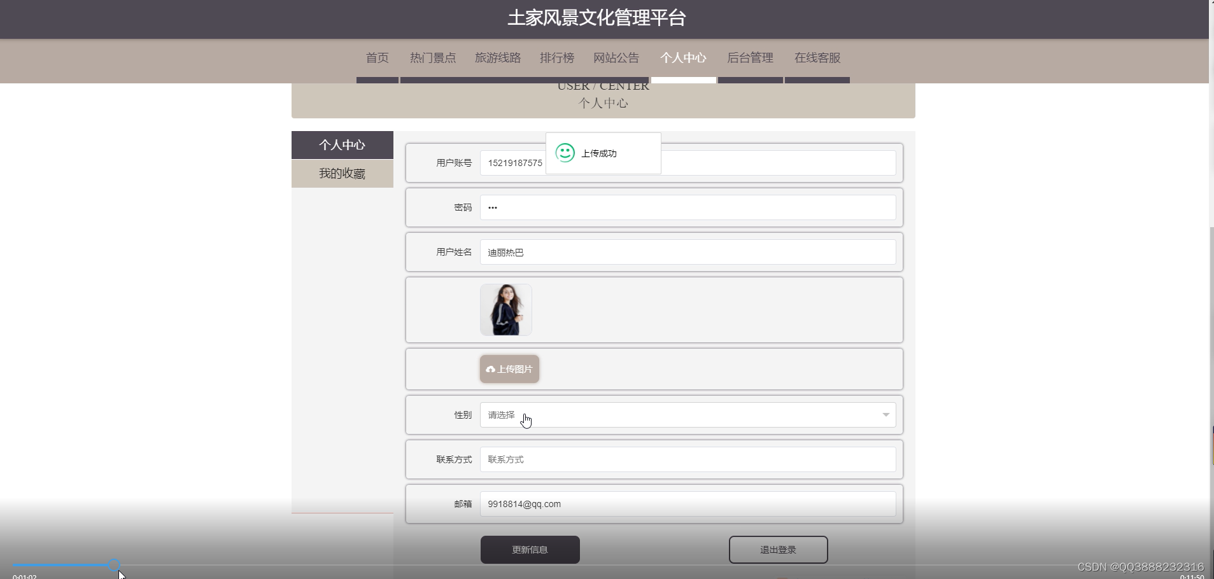This screenshot has width=1214, height=579.
Task: Click the 上传成功 notification text
Action: (x=599, y=153)
